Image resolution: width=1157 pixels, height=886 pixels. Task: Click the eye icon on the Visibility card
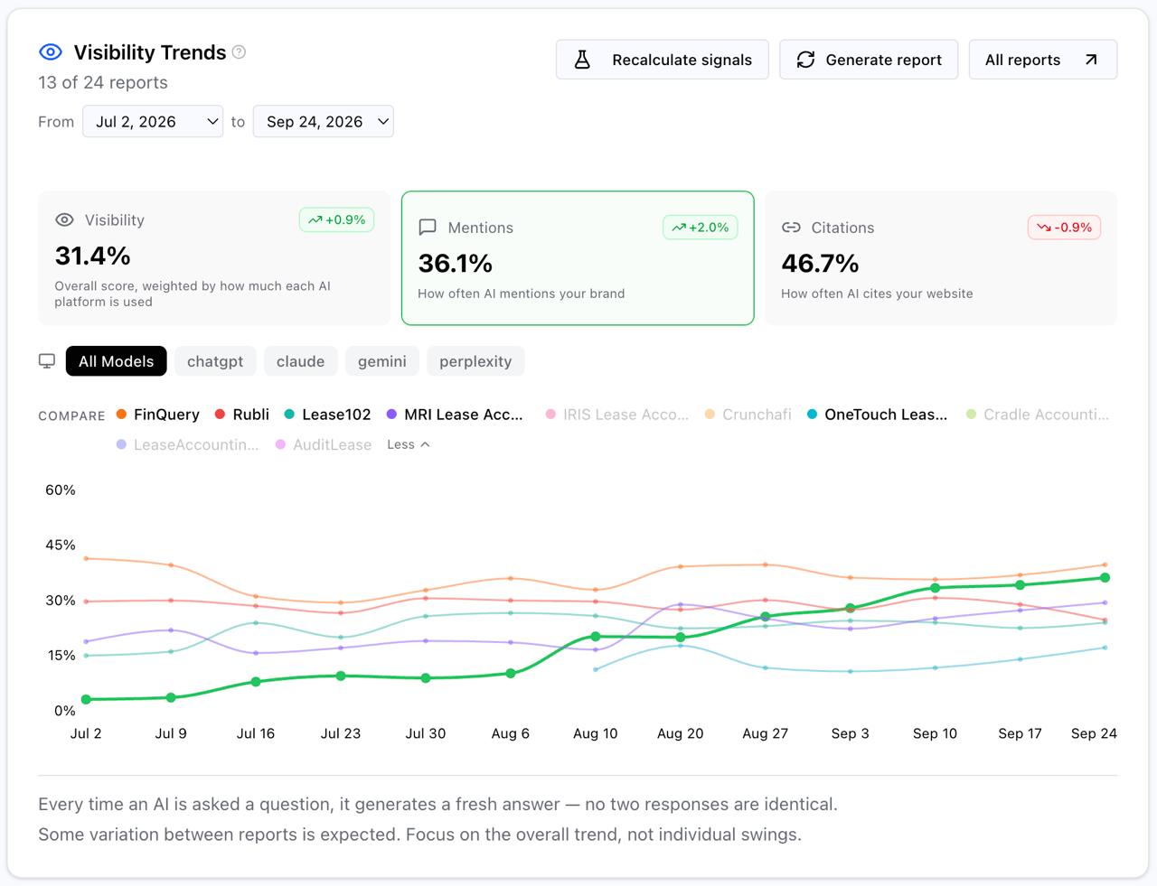point(64,220)
